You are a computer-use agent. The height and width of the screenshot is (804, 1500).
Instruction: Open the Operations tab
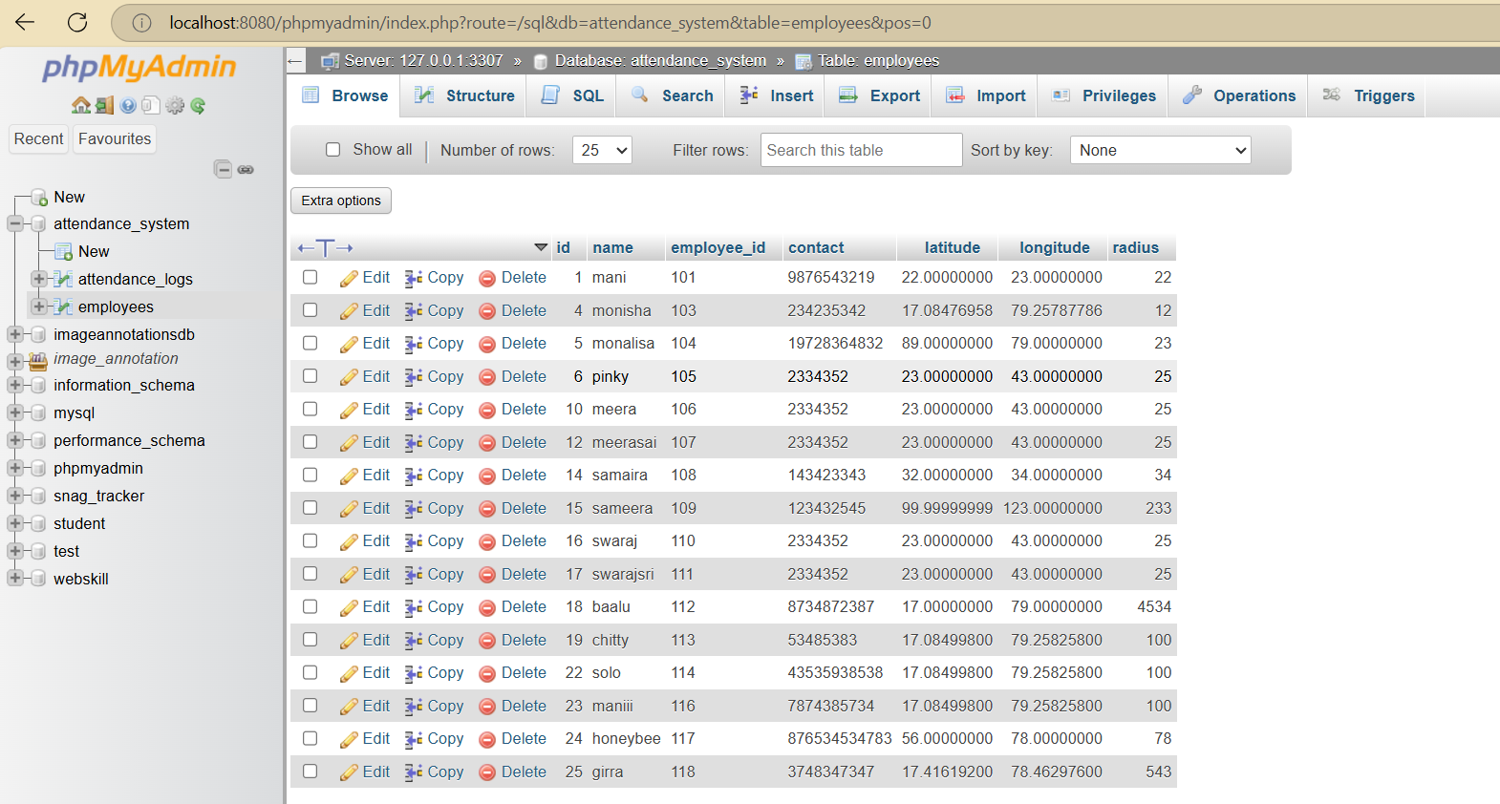click(1238, 95)
